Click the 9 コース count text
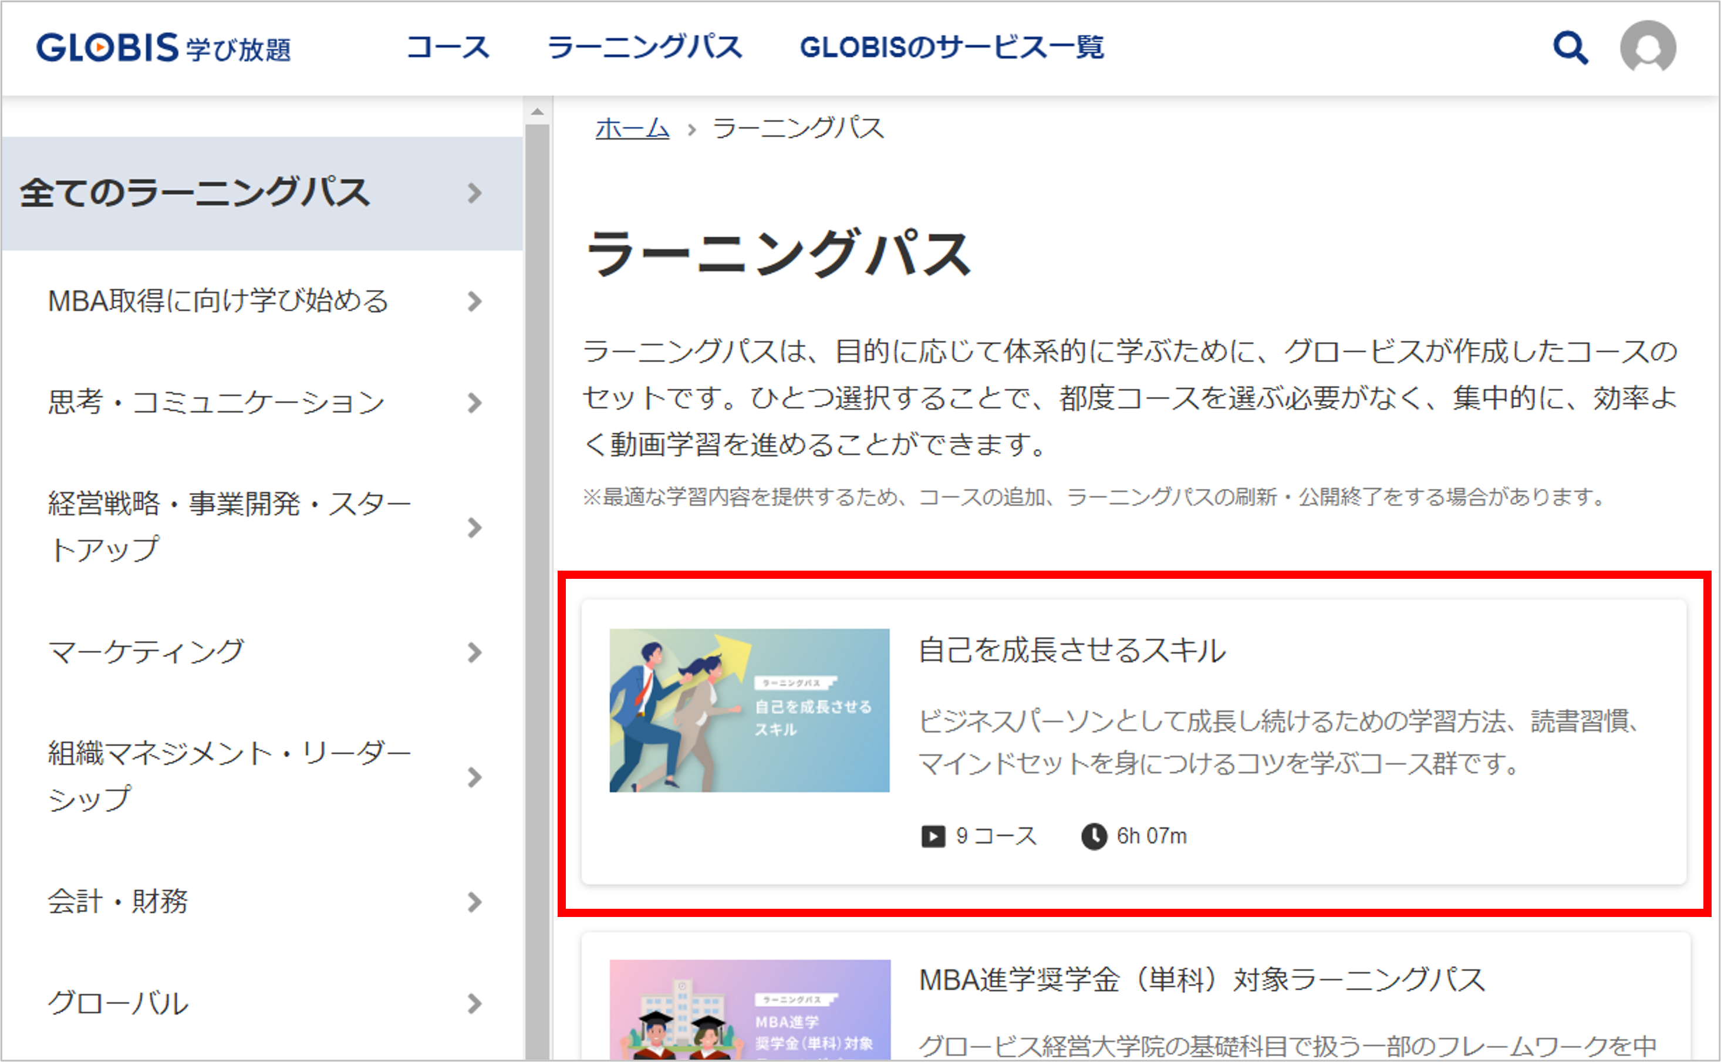 coord(996,837)
